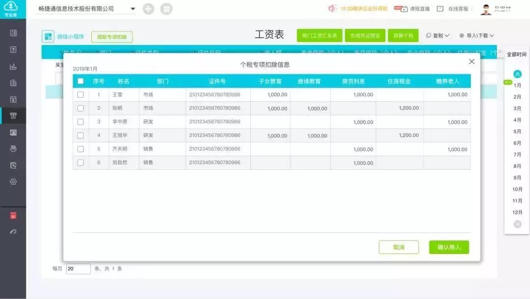Select the chart/report icon in left sidebar

point(13,66)
